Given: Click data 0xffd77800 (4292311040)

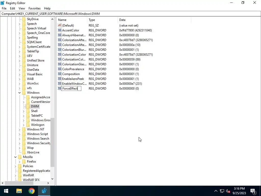Looking at the screenshot, I should [136, 30].
